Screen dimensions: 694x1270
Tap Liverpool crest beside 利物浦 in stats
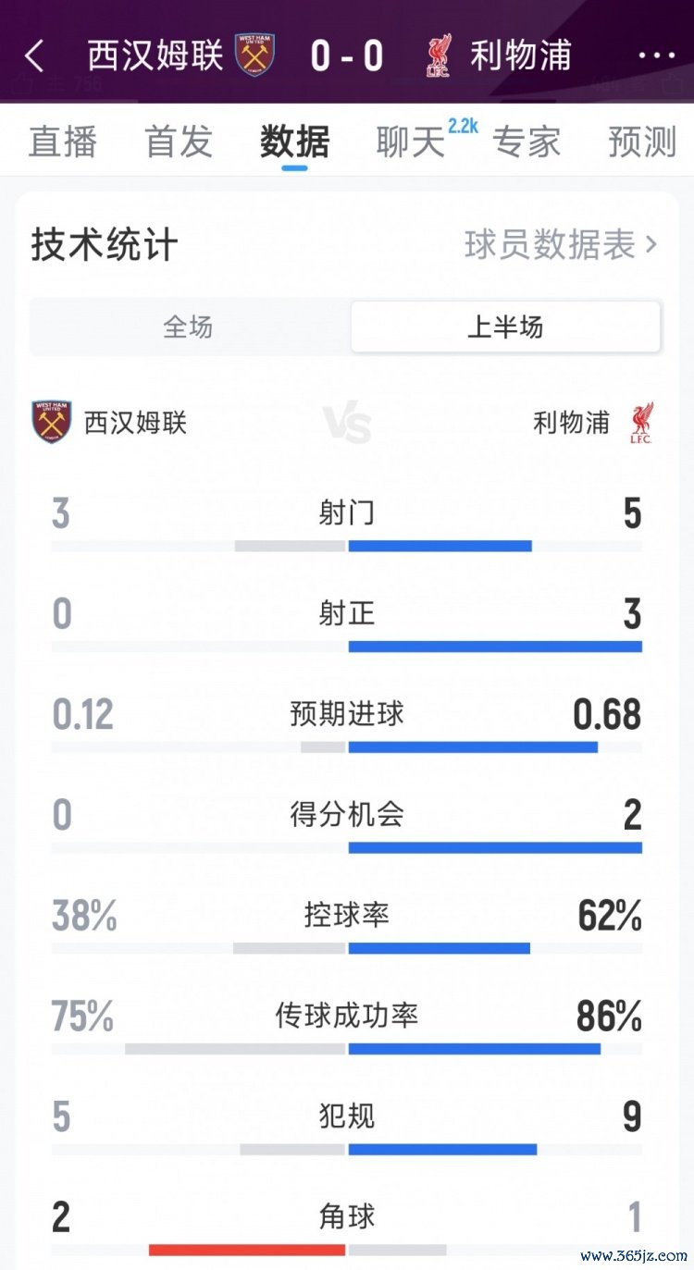click(x=639, y=423)
